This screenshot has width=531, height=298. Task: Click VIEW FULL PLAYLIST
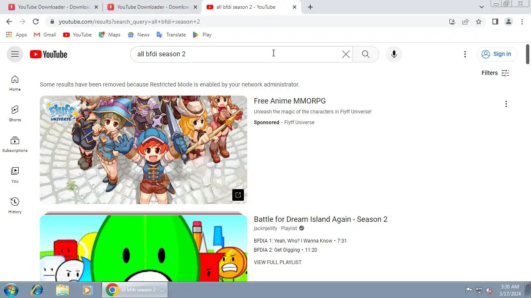click(x=278, y=262)
